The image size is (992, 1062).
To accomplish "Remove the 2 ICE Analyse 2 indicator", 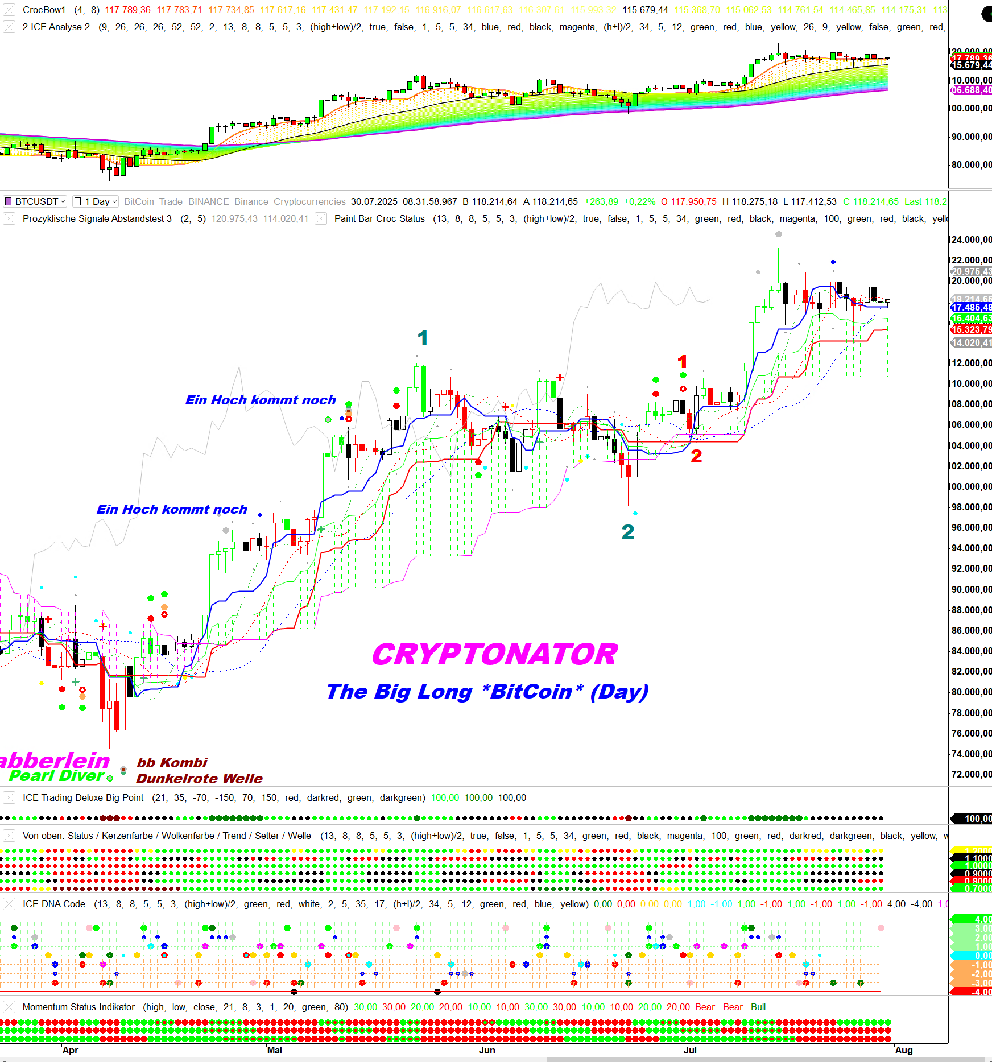I will click(9, 27).
